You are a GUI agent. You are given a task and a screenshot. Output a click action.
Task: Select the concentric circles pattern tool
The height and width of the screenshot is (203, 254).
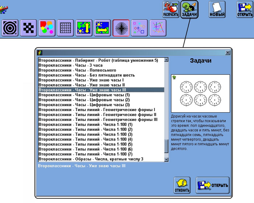tap(11, 28)
